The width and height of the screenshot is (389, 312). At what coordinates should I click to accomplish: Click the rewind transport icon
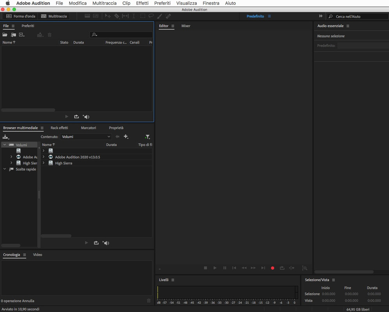[x=244, y=268]
